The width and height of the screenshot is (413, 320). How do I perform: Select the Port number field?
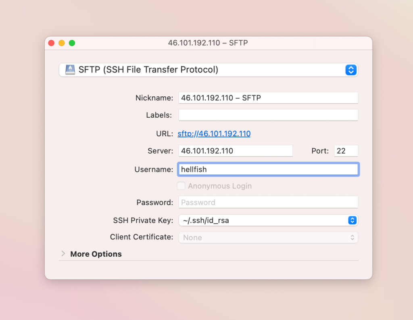point(346,151)
